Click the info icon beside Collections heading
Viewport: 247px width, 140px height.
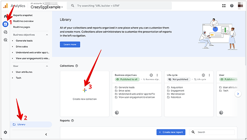pos(76,66)
